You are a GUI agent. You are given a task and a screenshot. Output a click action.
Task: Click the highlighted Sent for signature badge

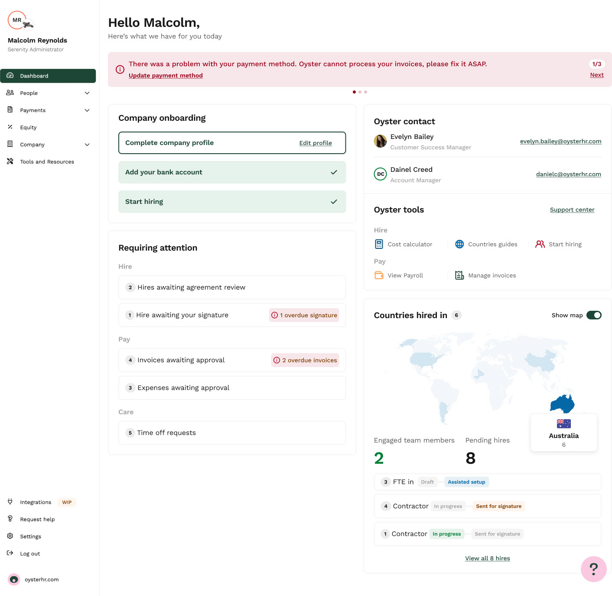pyautogui.click(x=498, y=506)
